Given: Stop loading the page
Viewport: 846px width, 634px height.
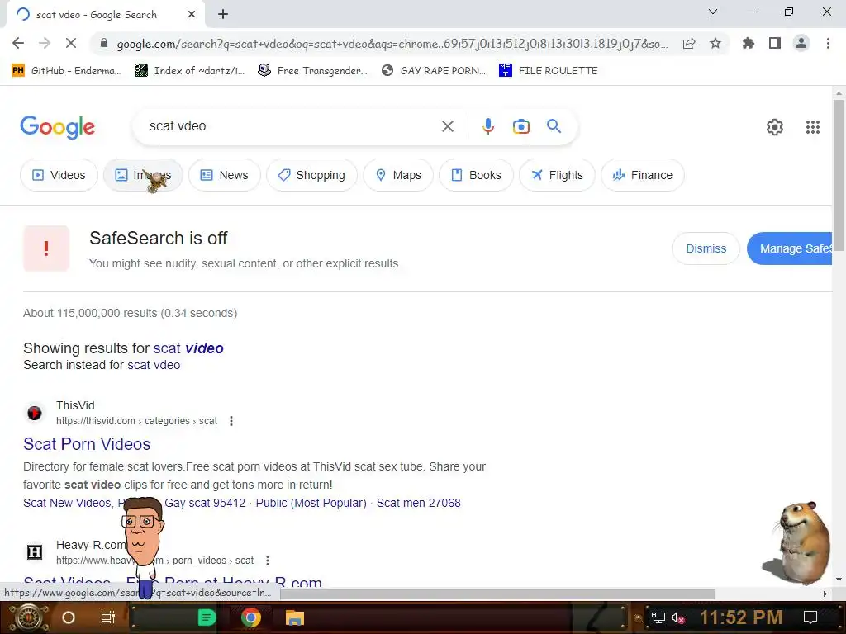Looking at the screenshot, I should (71, 43).
